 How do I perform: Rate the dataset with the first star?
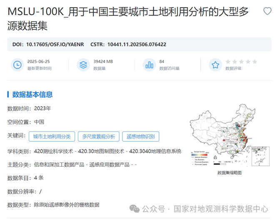[228, 62]
